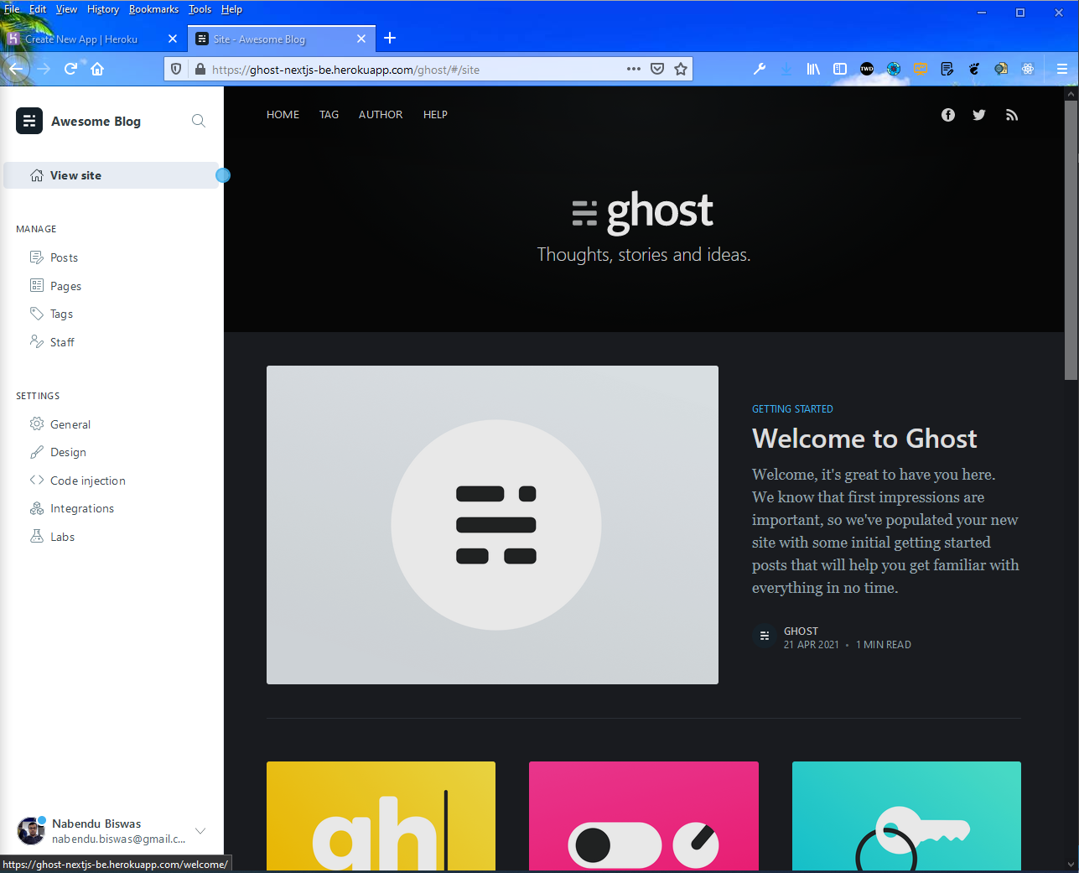The width and height of the screenshot is (1079, 873).
Task: Open Integrations settings
Action: 82,508
